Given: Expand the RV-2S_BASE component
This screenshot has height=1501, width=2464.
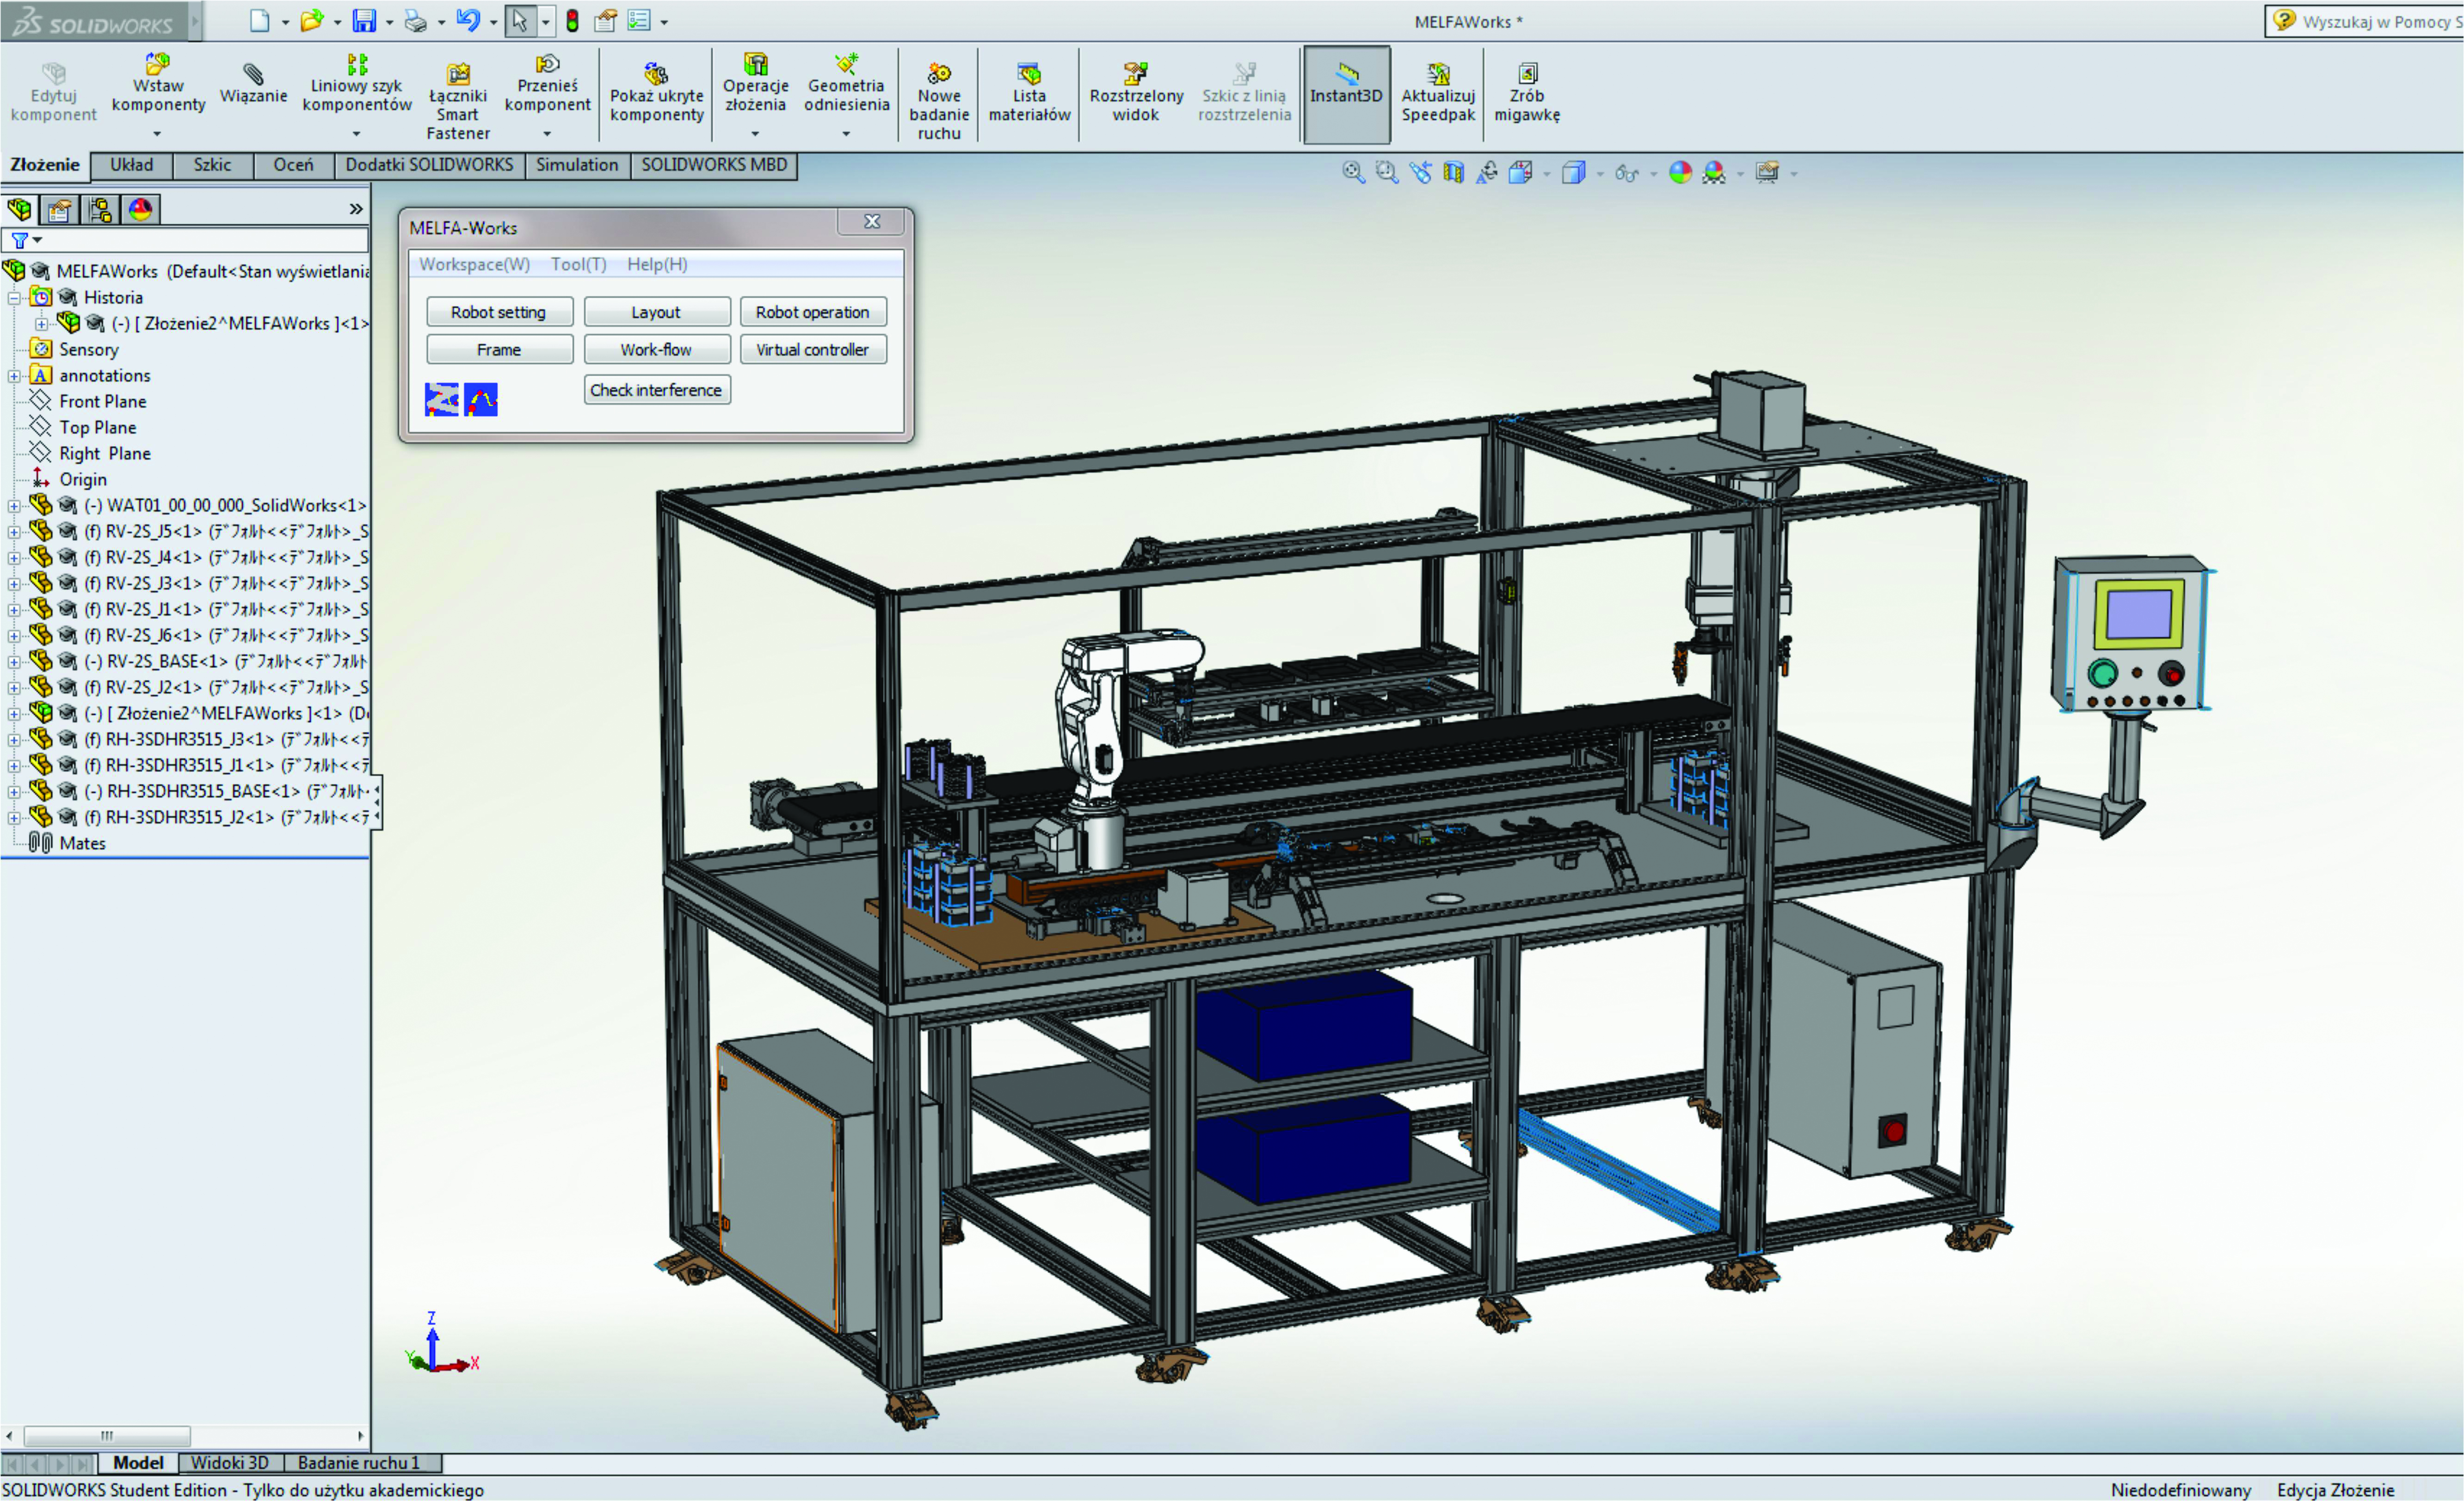Looking at the screenshot, I should pyautogui.click(x=14, y=662).
